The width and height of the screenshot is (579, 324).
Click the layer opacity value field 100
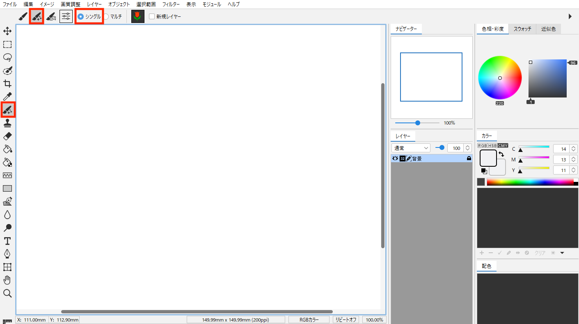pos(455,148)
